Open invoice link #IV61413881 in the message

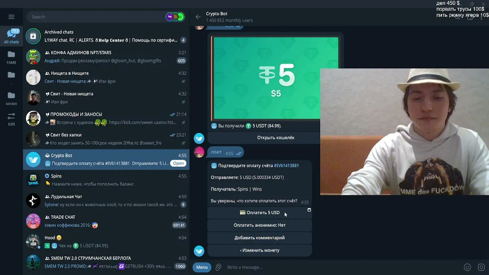[x=286, y=165]
